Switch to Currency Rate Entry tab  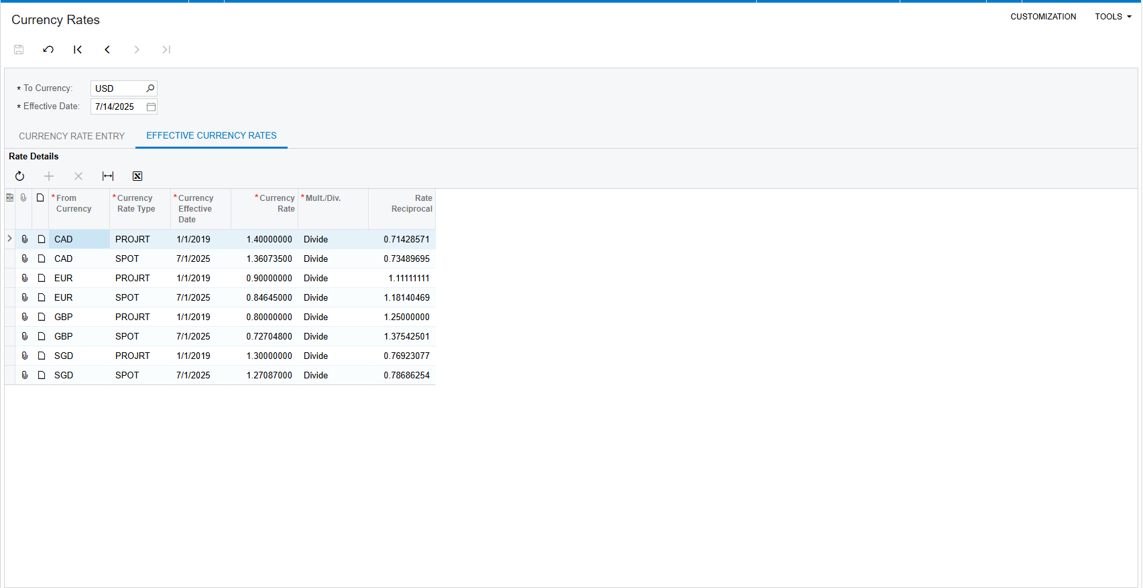click(x=72, y=136)
